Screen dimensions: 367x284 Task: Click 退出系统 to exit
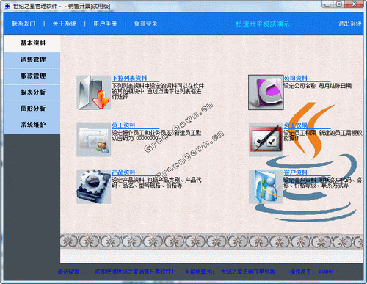click(350, 23)
